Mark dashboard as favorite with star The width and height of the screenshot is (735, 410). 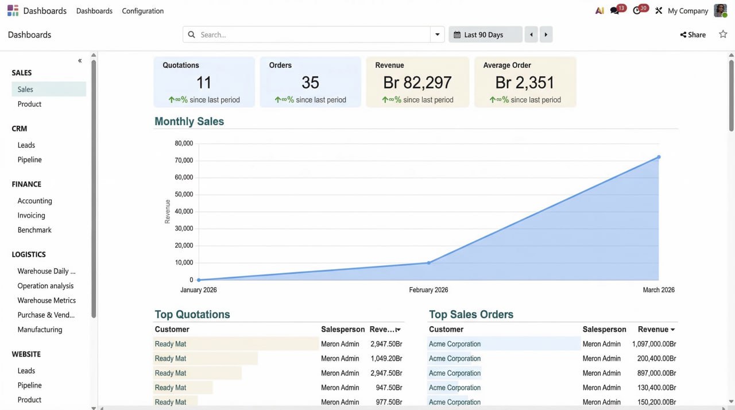[x=723, y=34]
